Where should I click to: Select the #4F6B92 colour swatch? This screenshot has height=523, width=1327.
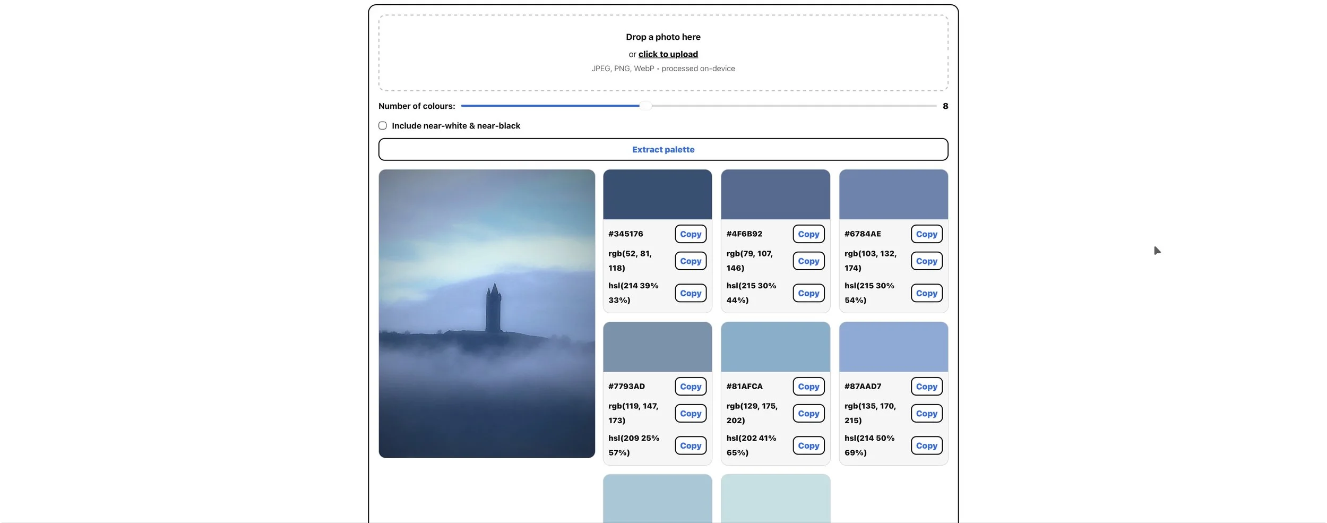pos(775,194)
